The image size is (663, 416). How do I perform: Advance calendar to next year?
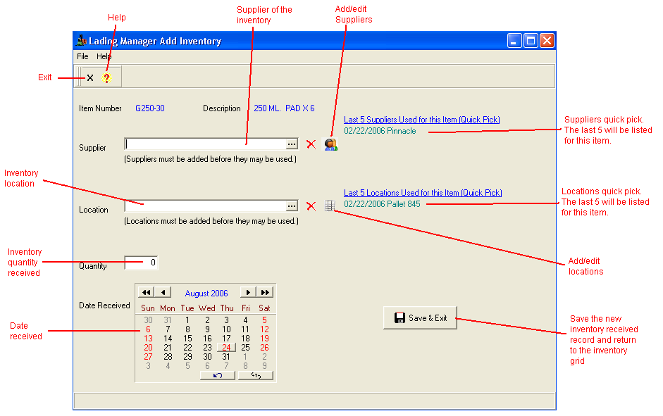(265, 293)
